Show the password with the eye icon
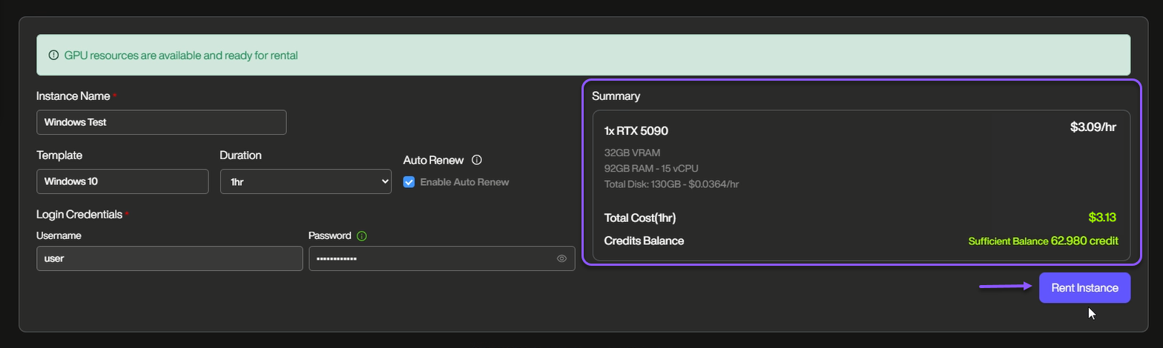Image resolution: width=1163 pixels, height=348 pixels. (x=561, y=258)
